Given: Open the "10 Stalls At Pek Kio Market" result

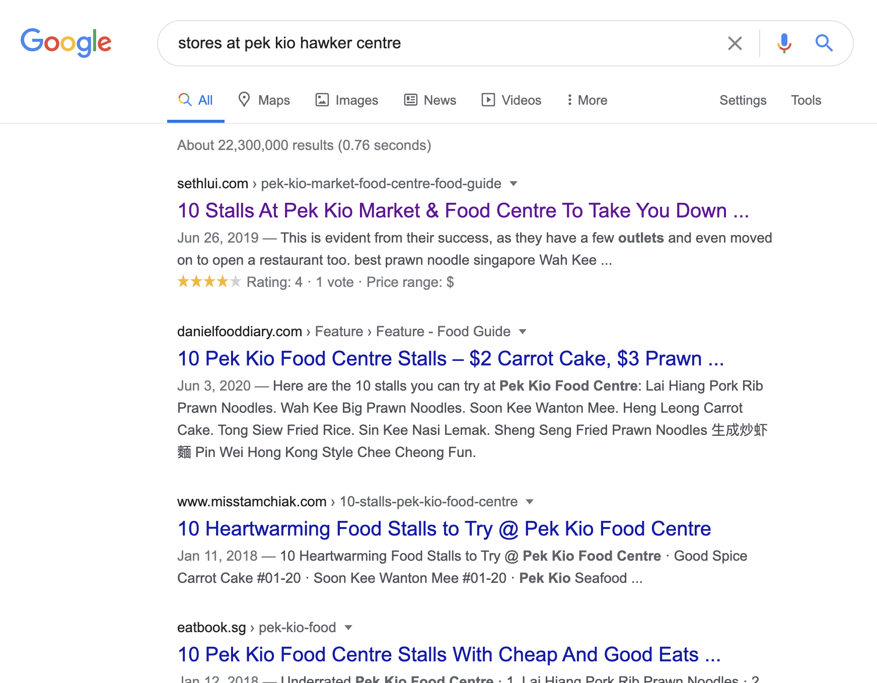Looking at the screenshot, I should tap(463, 210).
